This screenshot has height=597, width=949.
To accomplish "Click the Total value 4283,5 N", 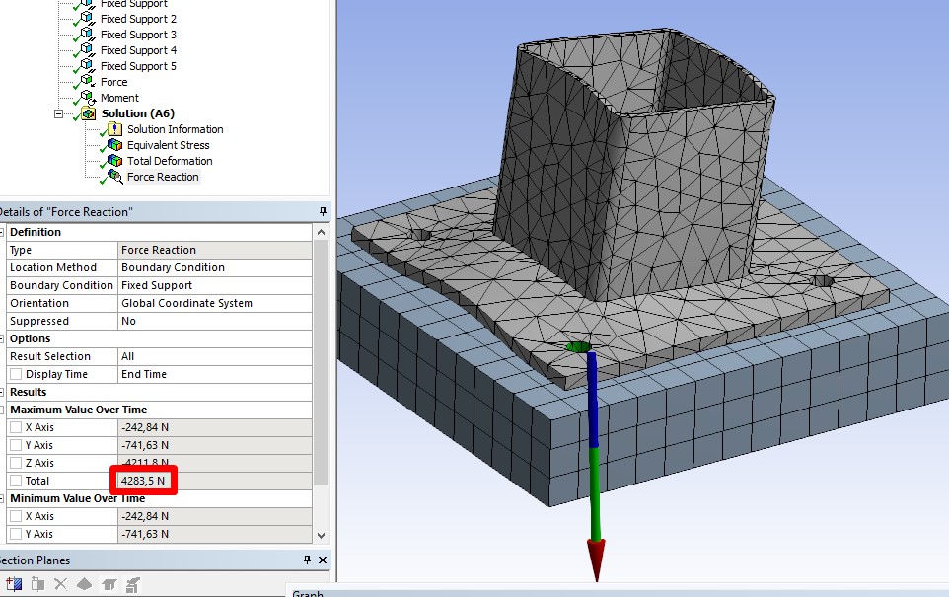I will pos(215,481).
